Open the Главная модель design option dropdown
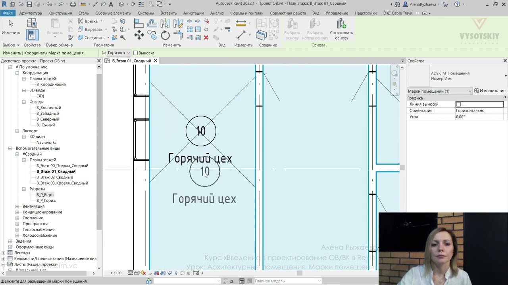The height and width of the screenshot is (285, 508). click(x=288, y=281)
